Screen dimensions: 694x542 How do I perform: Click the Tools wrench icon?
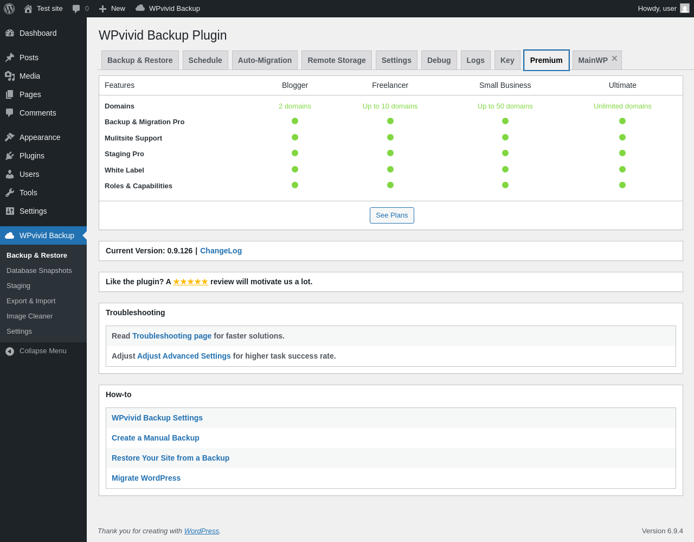point(10,193)
